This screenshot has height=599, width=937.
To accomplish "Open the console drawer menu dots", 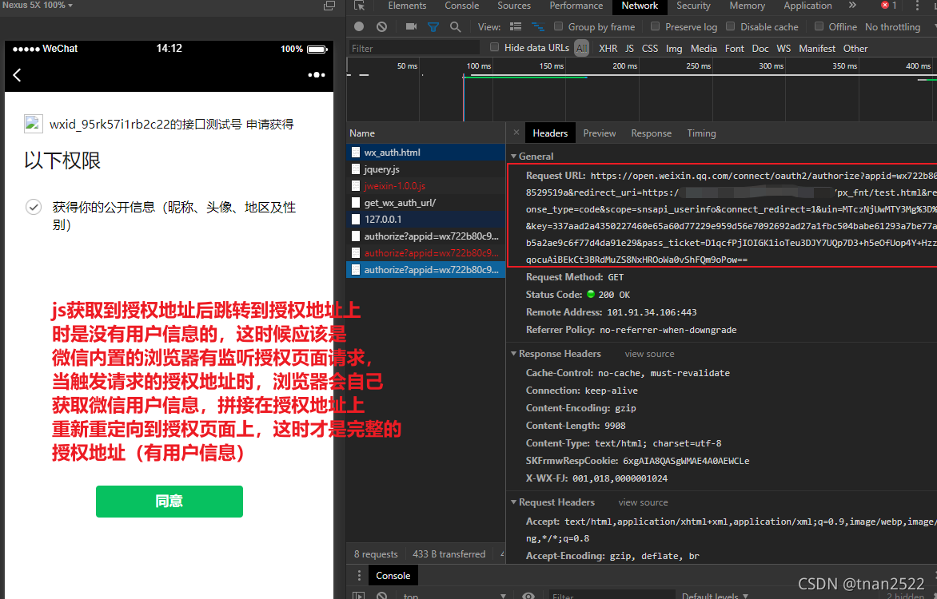I will (x=359, y=575).
